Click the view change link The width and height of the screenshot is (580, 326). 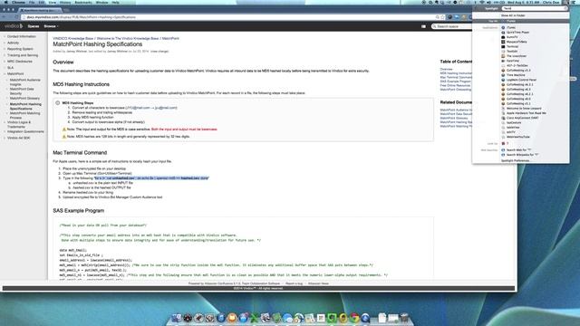point(159,52)
